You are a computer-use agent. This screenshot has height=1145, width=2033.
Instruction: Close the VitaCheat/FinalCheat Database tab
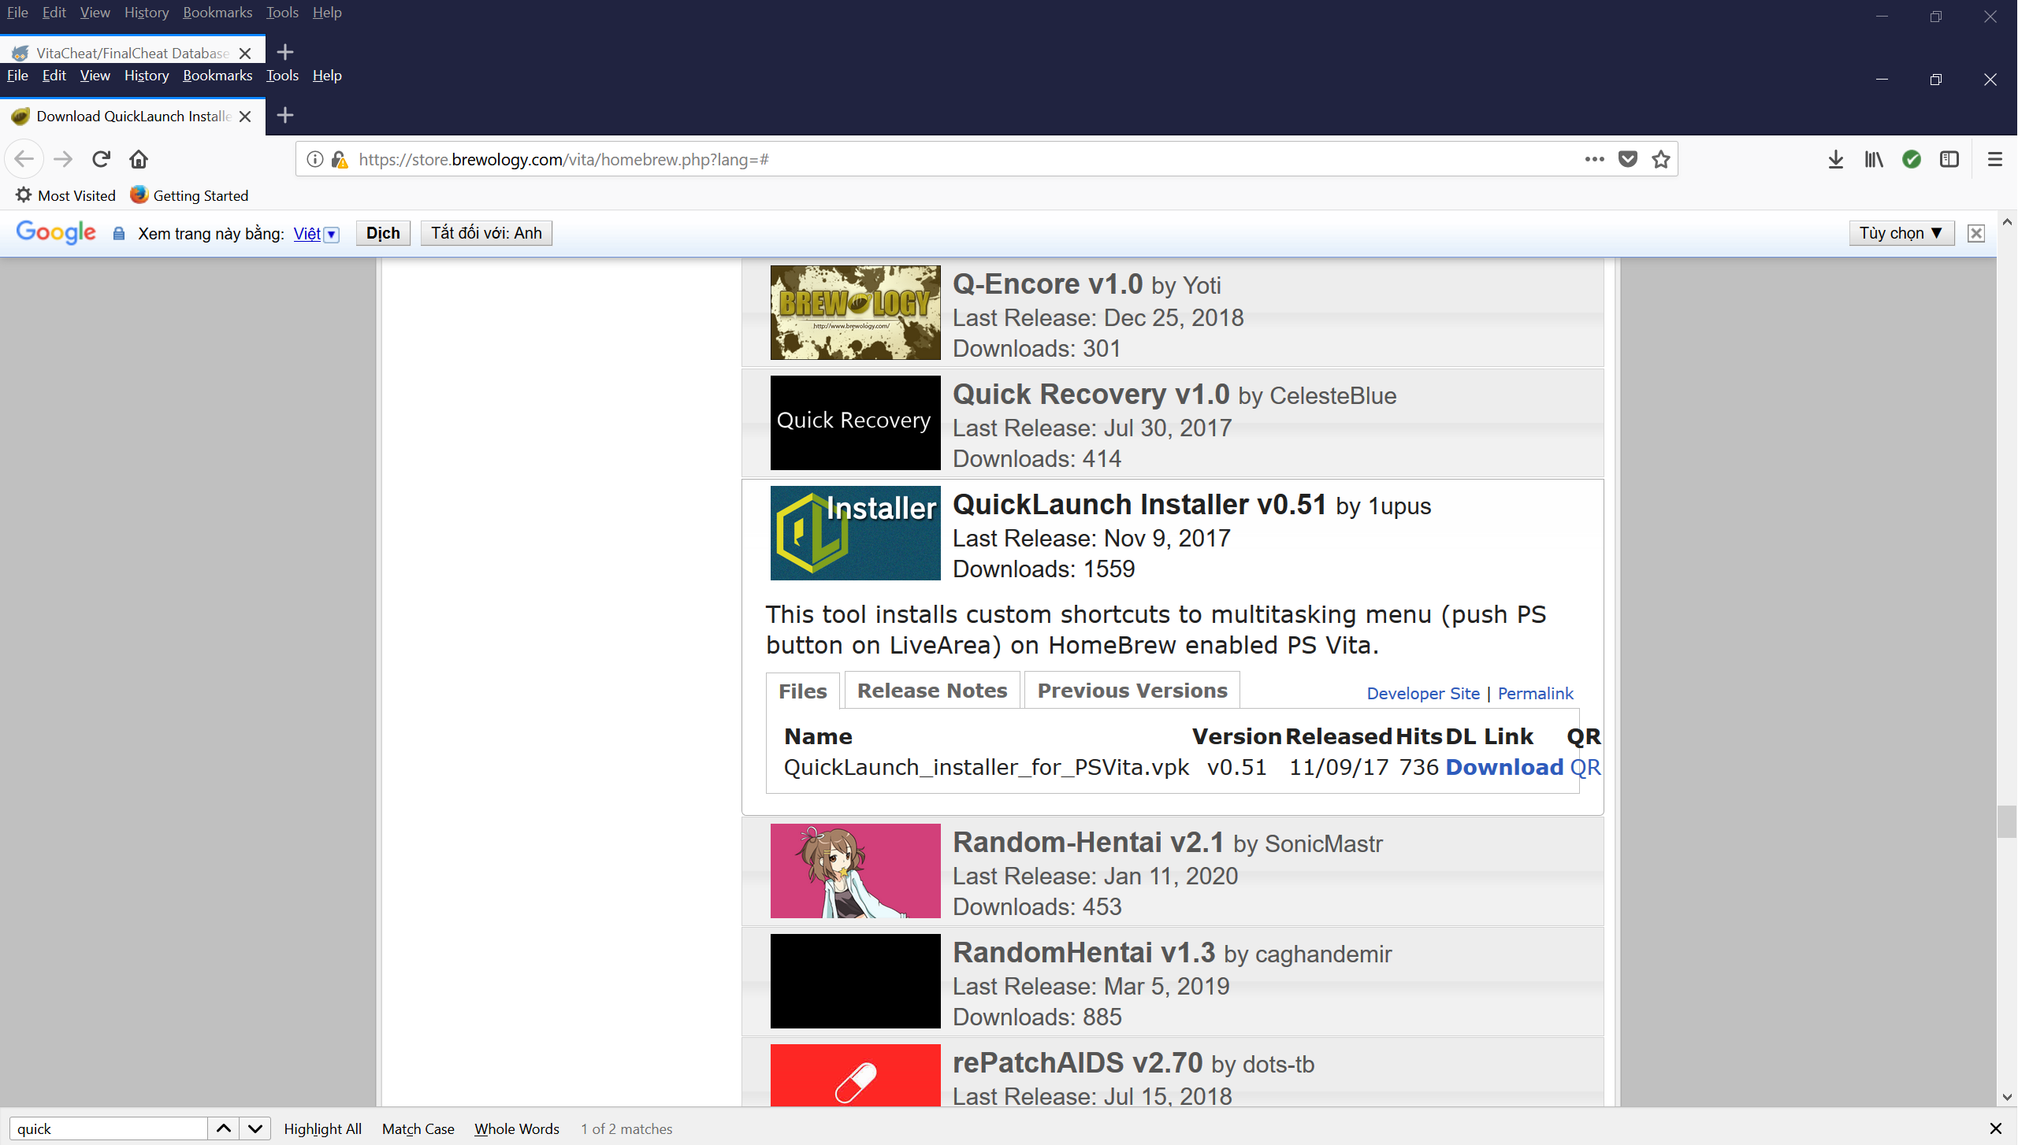[245, 54]
